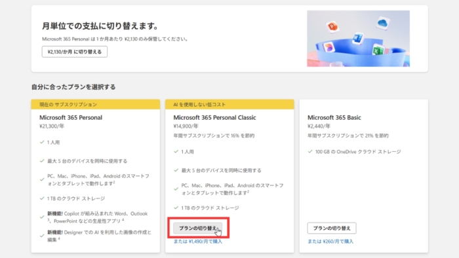The width and height of the screenshot is (459, 258).
Task: Click the OneDrive cloud icon in banner
Action: 382,23
